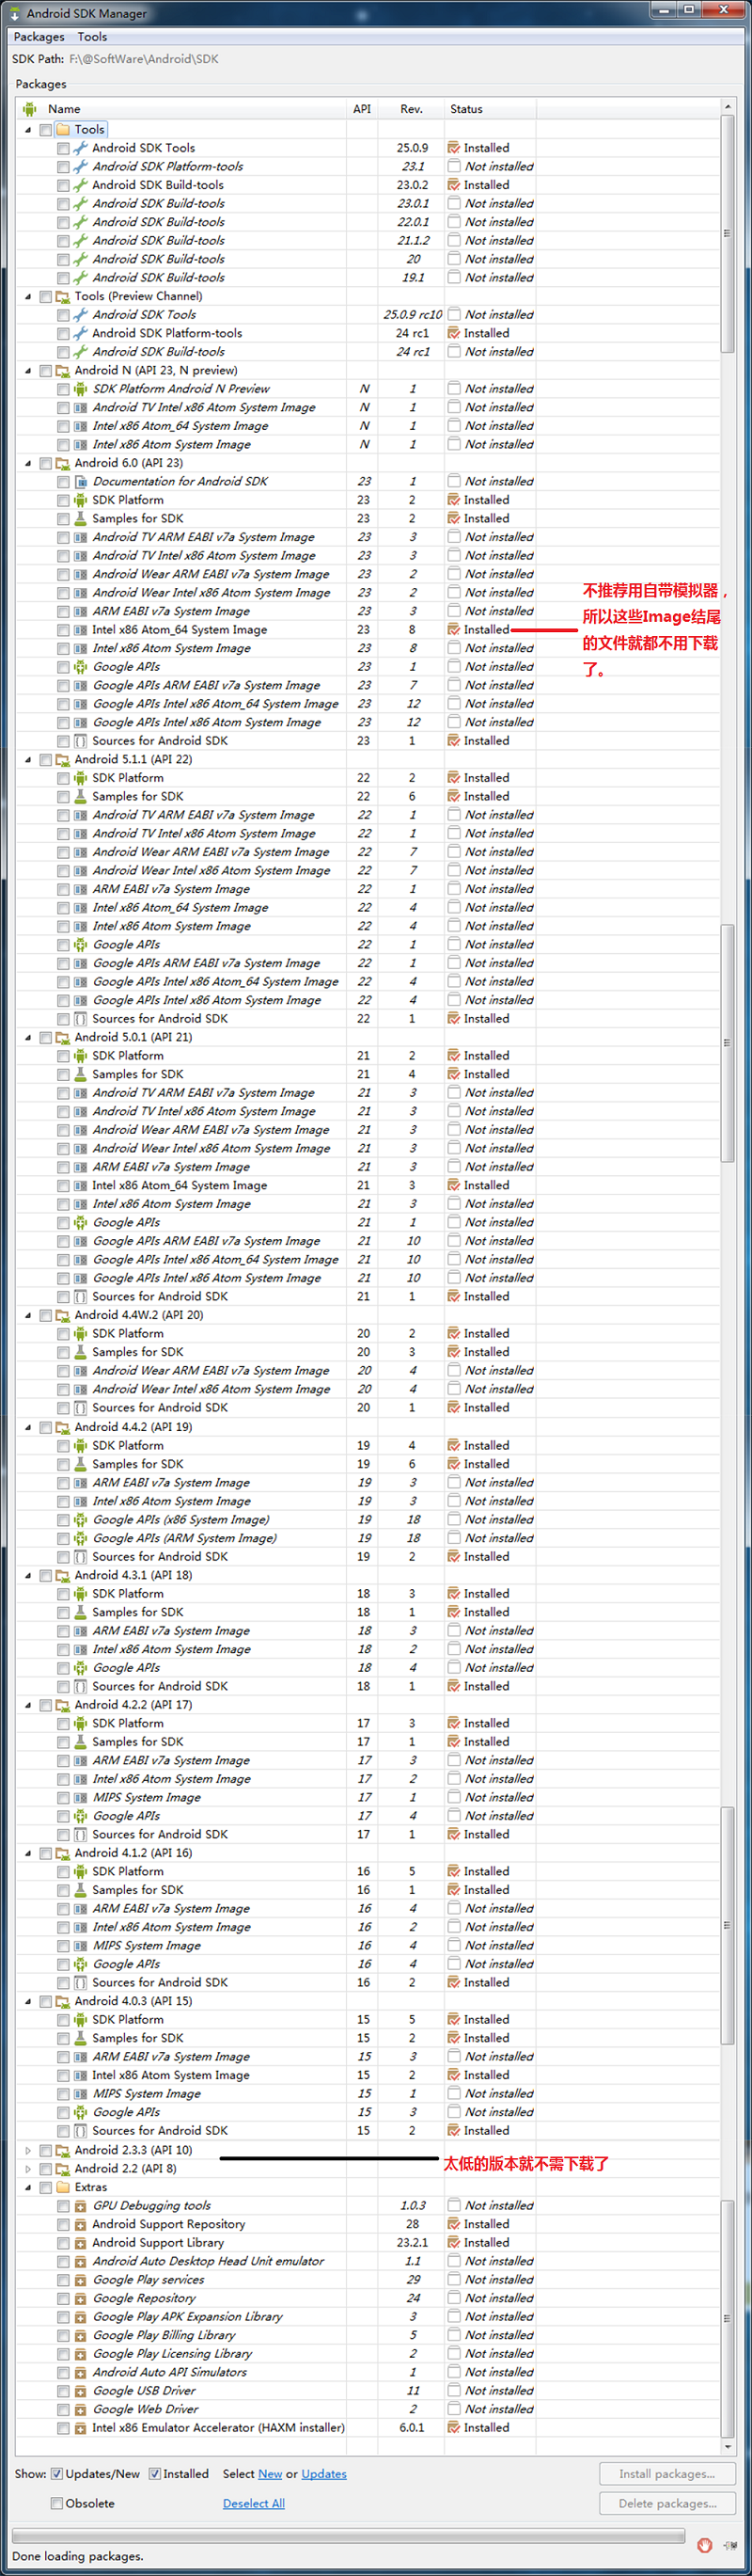Open the Tools menu
This screenshot has width=752, height=2576.
92,37
